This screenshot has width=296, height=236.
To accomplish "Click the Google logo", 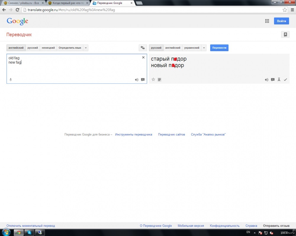I will pyautogui.click(x=17, y=21).
